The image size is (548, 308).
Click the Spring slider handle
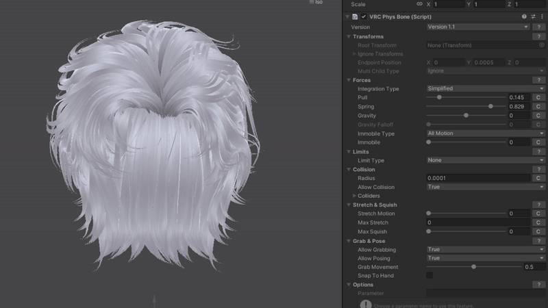pos(490,107)
